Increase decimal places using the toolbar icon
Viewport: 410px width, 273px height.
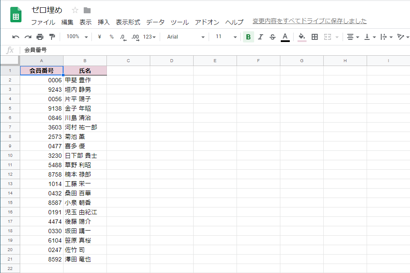click(x=134, y=37)
